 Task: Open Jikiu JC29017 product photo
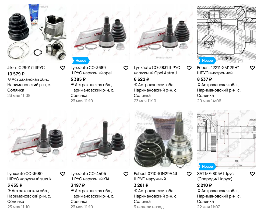click(x=37, y=33)
